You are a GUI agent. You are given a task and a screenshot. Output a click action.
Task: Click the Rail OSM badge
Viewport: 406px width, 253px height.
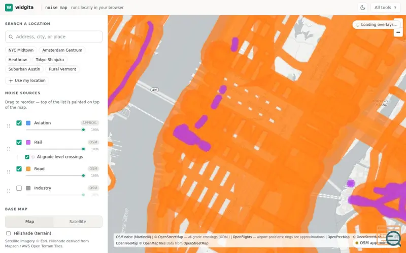tap(93, 142)
